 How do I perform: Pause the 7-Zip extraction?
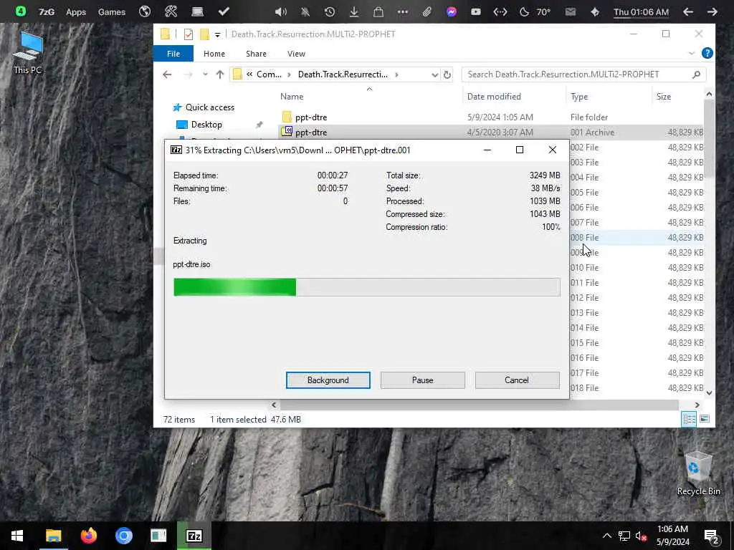point(422,380)
